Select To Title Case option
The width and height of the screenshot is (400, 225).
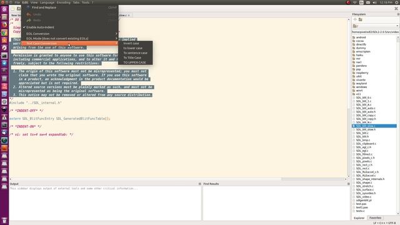pyautogui.click(x=135, y=57)
